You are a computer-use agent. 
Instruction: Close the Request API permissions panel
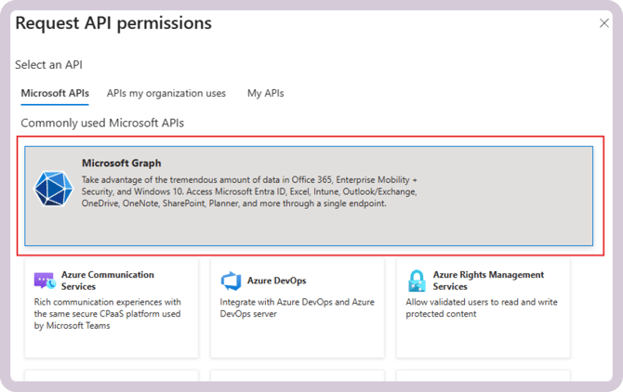[x=603, y=23]
